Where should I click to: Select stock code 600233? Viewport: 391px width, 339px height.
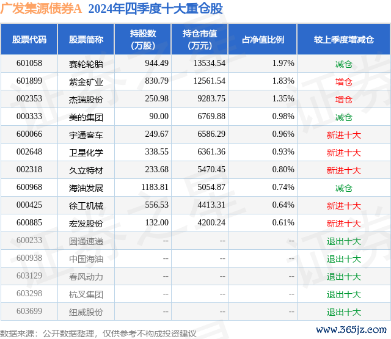pos(29,240)
